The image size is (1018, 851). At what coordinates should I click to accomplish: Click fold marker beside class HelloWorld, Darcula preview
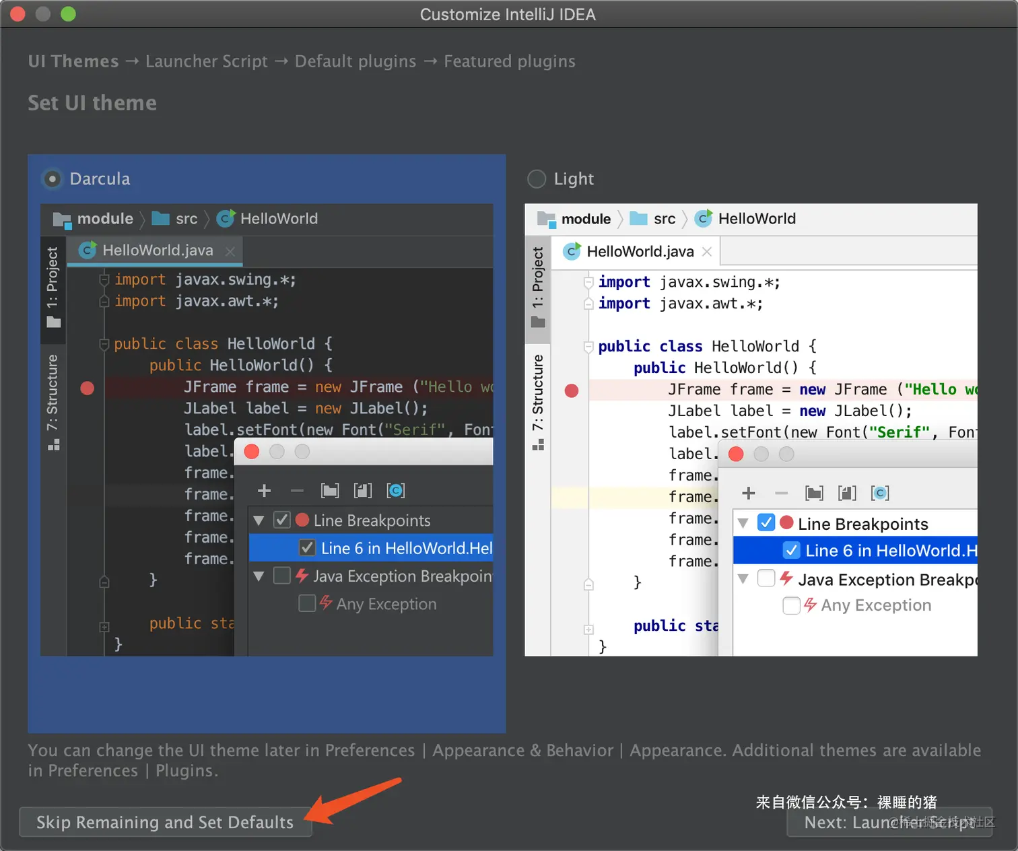click(104, 344)
